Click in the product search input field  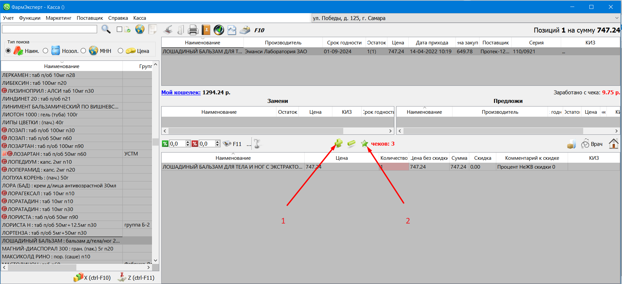(x=49, y=29)
